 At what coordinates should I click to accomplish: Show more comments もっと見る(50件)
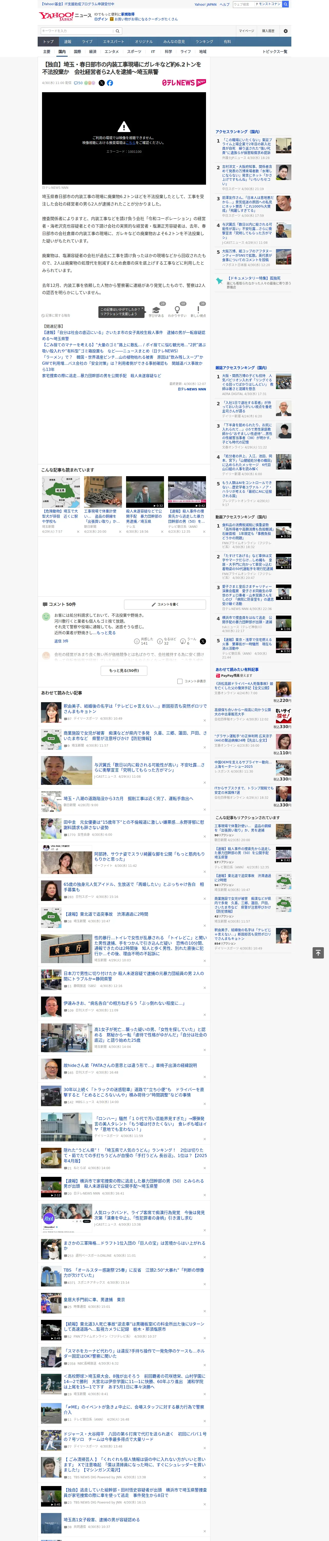point(124,671)
